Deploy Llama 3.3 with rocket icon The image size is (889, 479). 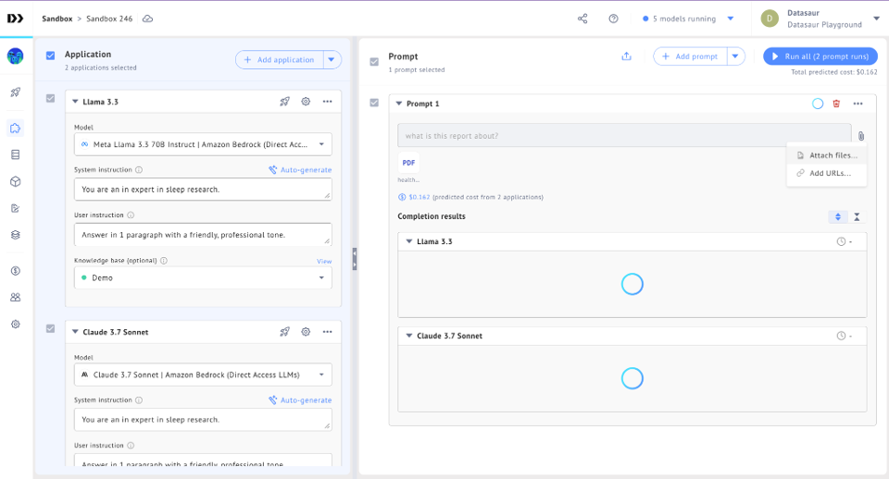coord(284,102)
